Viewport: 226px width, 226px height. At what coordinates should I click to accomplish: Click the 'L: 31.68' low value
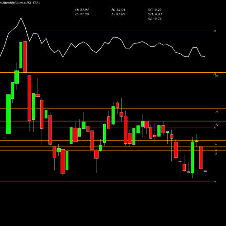tap(118, 14)
